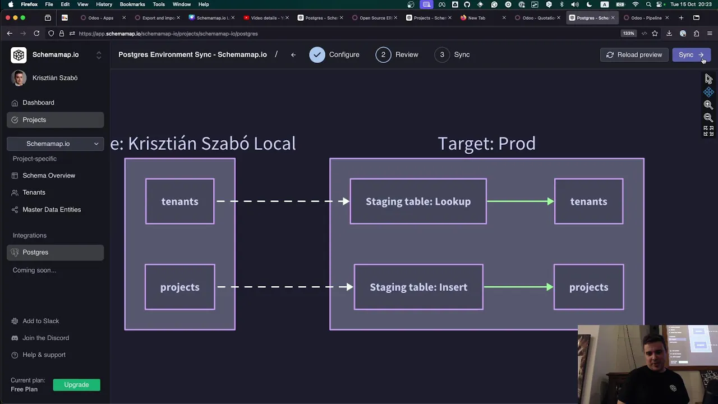
Task: Switch to Video details YouTube tab
Action: tap(266, 18)
